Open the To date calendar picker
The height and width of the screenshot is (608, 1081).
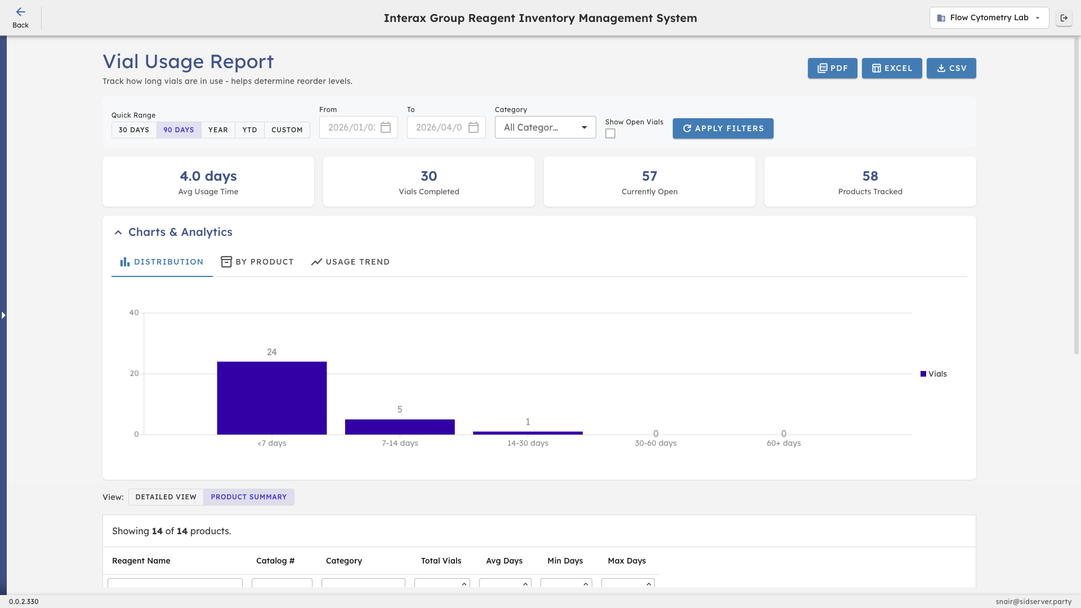(x=473, y=127)
